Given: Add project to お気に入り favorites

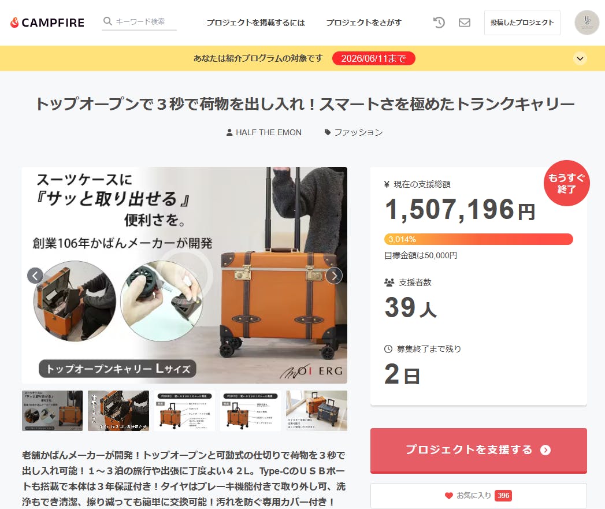Looking at the screenshot, I should tap(478, 496).
